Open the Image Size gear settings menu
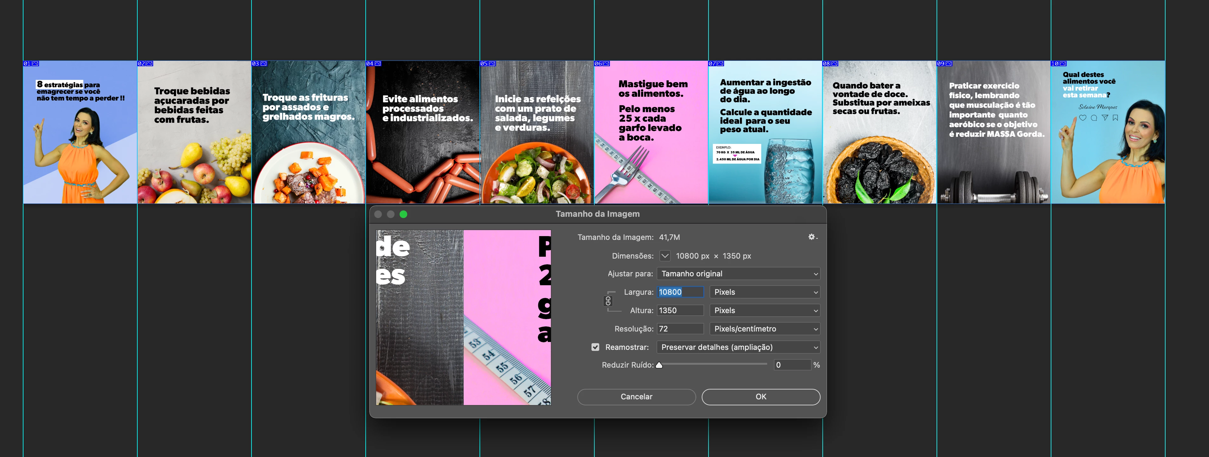 813,237
